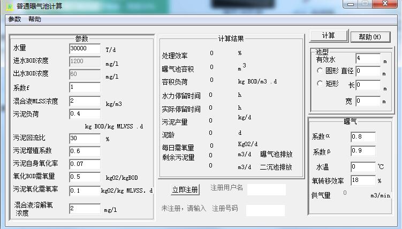The height and width of the screenshot is (229, 402).
Task: Click the 曝气池排放 label
Action: click(x=276, y=154)
